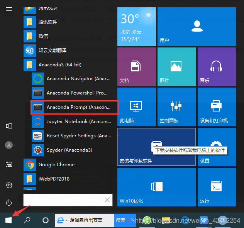
Task: Click the tablet mode icon in the sidebar
Action: (x=9, y=126)
